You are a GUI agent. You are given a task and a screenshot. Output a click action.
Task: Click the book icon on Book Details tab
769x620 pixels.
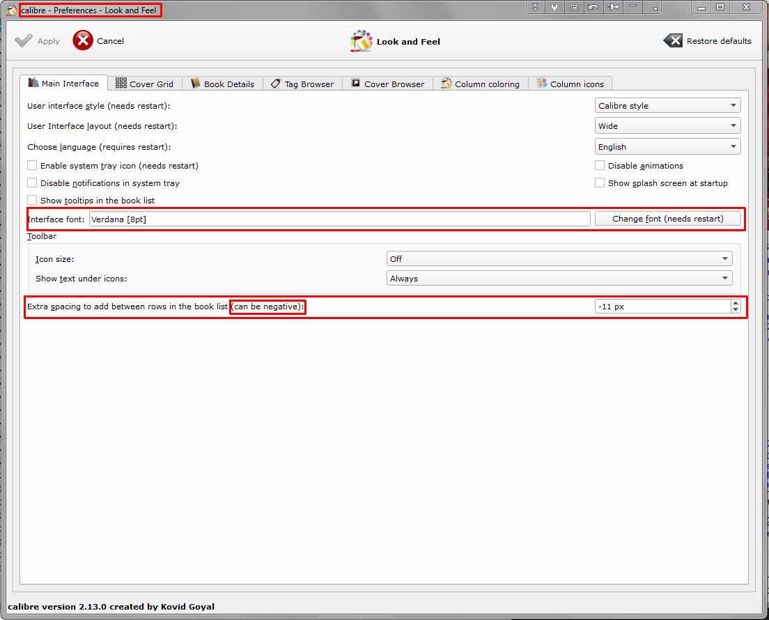coord(196,83)
